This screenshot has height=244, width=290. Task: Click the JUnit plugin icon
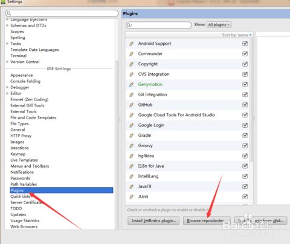tap(132, 197)
